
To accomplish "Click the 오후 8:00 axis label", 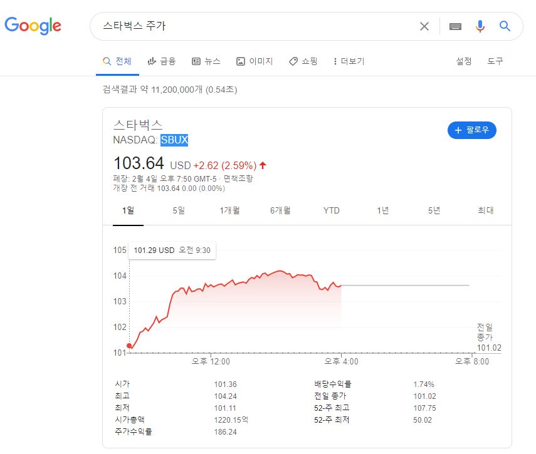I will coord(471,361).
